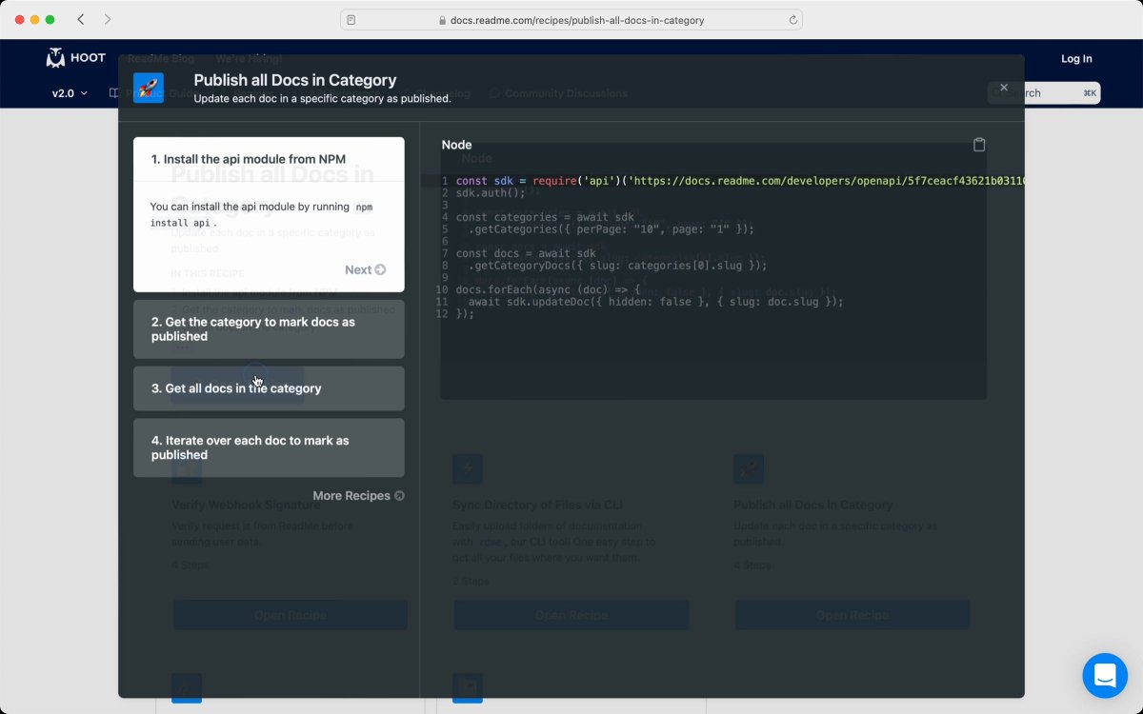Click the Log In link
This screenshot has height=714, width=1143.
pyautogui.click(x=1076, y=58)
